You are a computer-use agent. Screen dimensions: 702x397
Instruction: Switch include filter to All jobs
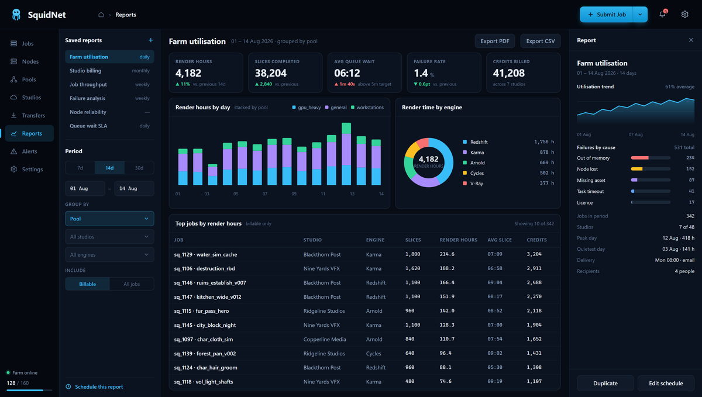(x=132, y=284)
